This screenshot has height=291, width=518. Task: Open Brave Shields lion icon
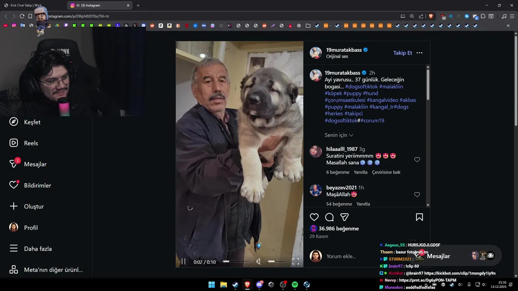tap(431, 16)
